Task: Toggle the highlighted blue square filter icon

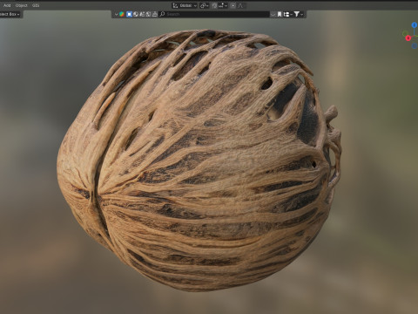Action: pos(129,14)
